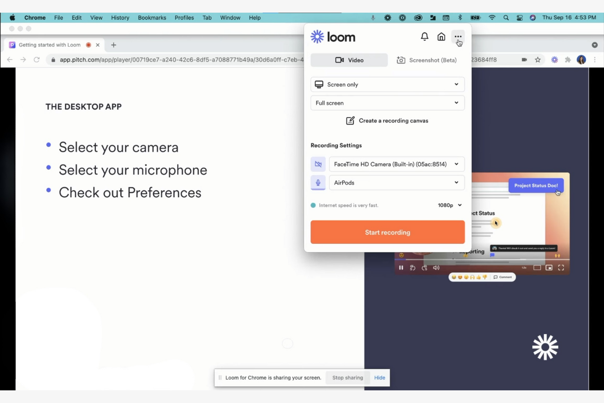Go back in browser
This screenshot has height=403, width=604.
[x=10, y=60]
